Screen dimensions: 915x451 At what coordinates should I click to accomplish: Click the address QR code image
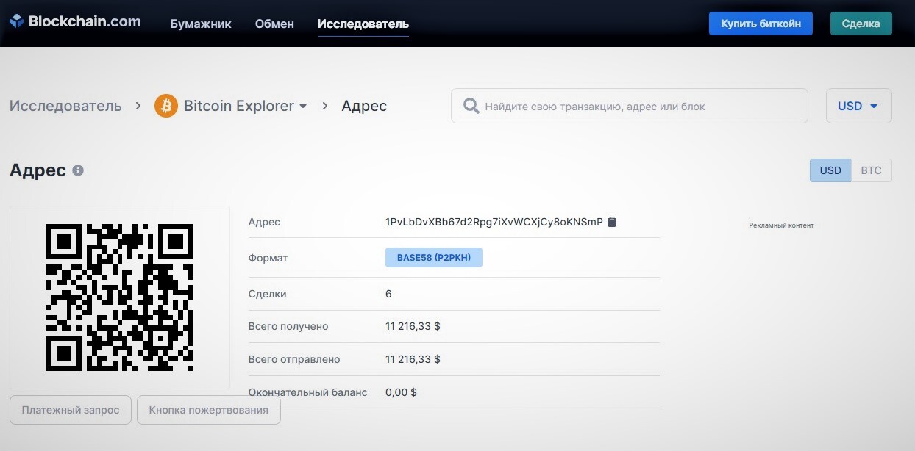[120, 297]
